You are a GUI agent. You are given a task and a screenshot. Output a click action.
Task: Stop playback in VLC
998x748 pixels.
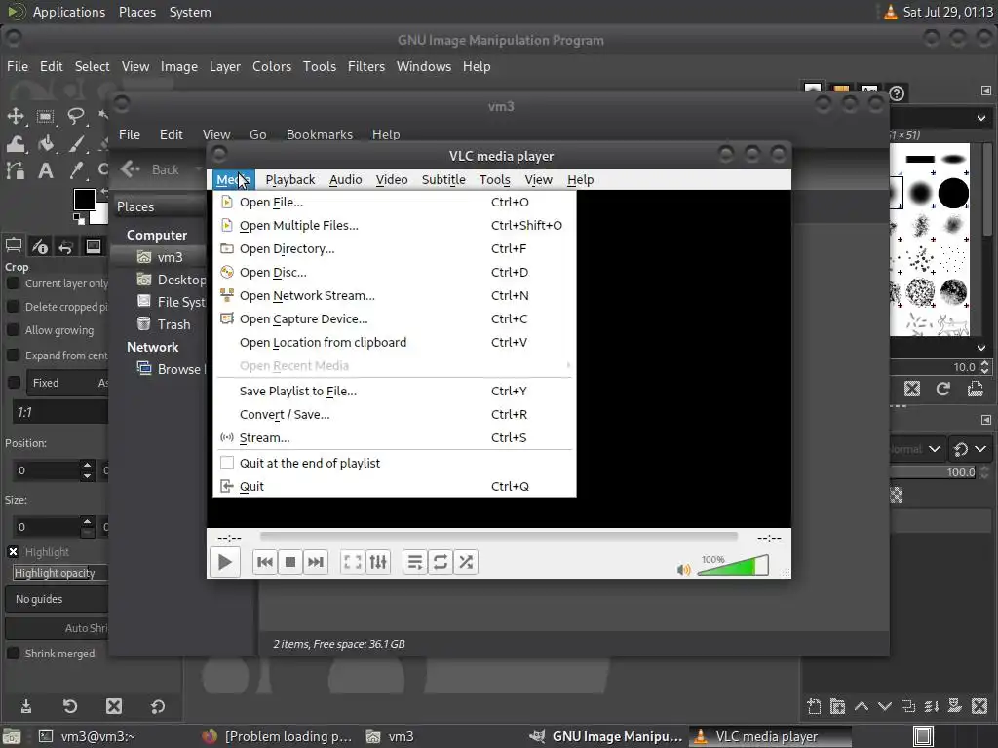pyautogui.click(x=290, y=562)
